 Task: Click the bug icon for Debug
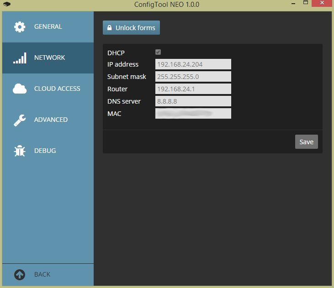20,151
